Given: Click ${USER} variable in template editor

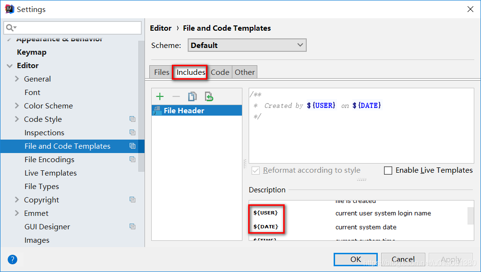Looking at the screenshot, I should tap(321, 106).
